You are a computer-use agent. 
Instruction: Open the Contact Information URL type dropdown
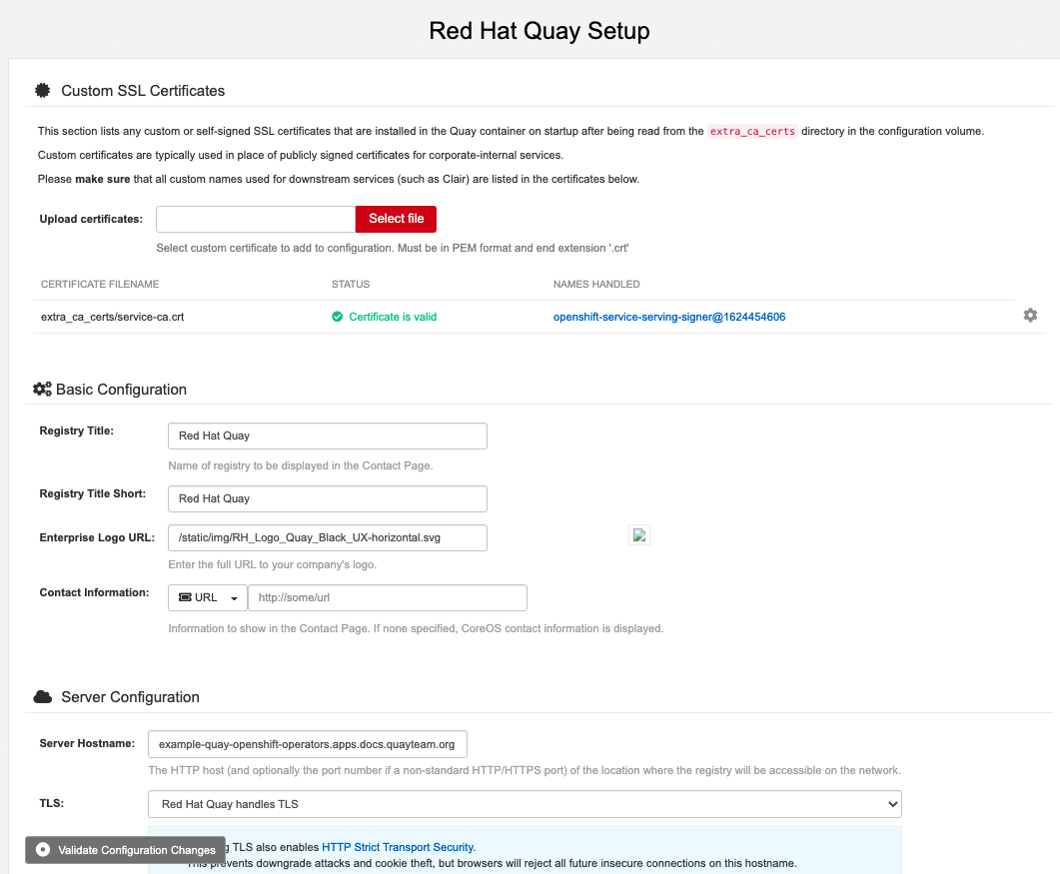208,597
